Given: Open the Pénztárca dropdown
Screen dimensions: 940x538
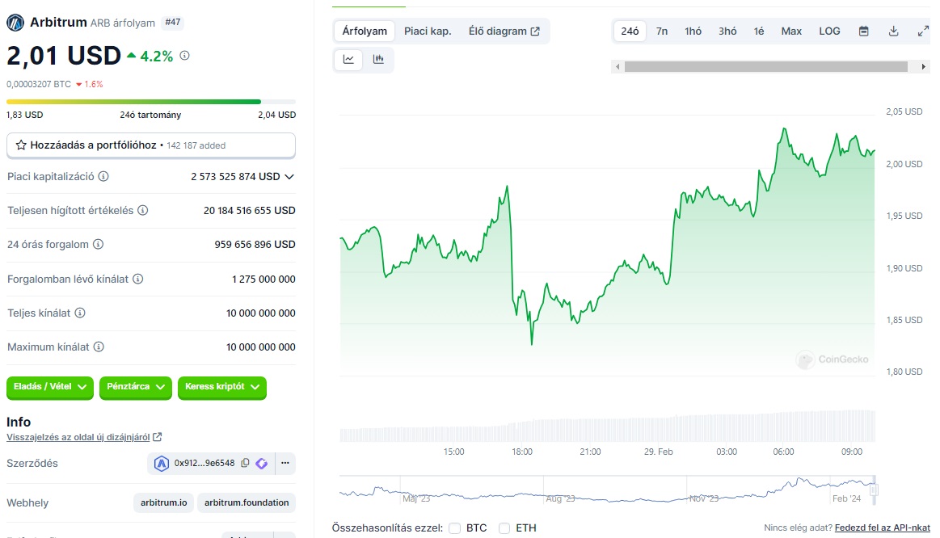Looking at the screenshot, I should [x=136, y=387].
